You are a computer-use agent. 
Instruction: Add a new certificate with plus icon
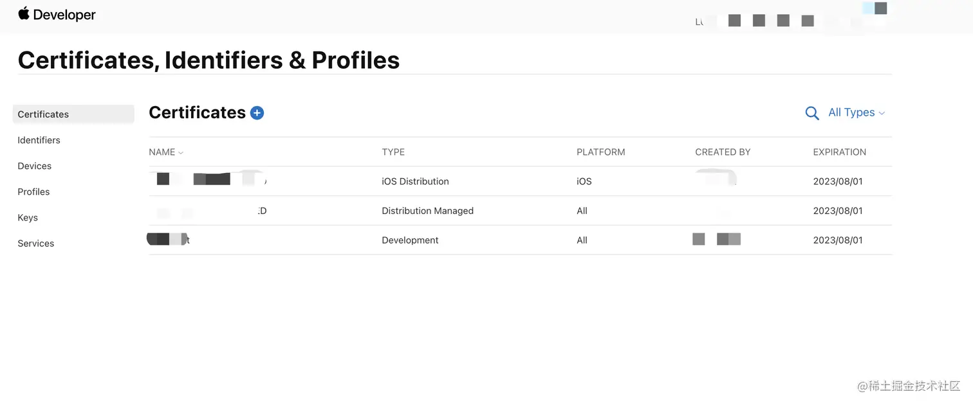pos(257,113)
